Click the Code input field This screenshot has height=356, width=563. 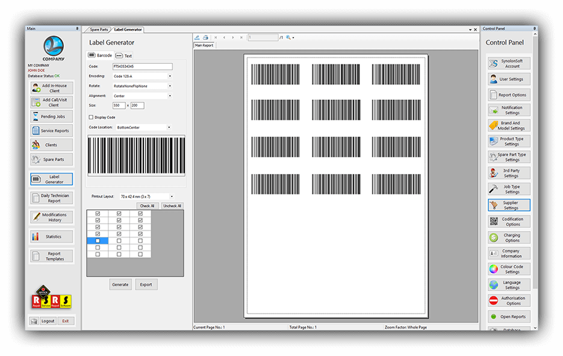(x=142, y=66)
